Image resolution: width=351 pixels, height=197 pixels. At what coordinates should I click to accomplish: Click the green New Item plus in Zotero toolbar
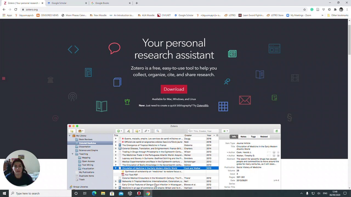(x=119, y=131)
